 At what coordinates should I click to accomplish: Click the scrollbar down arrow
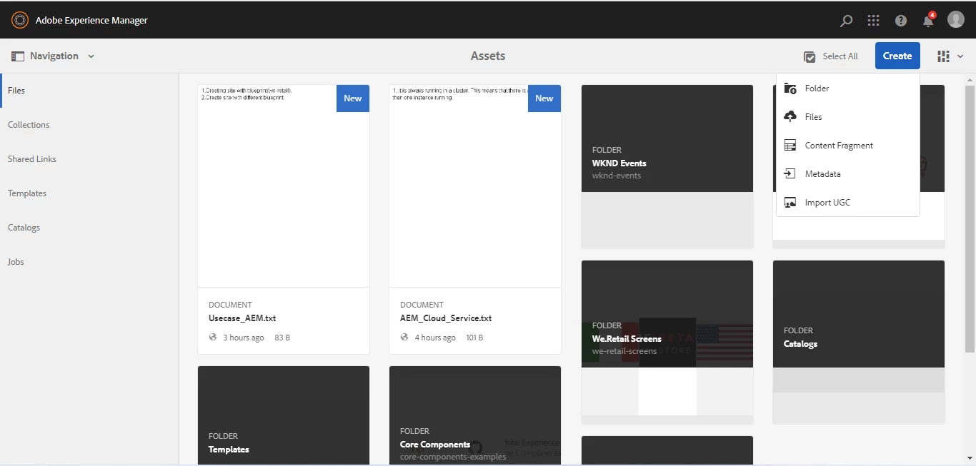970,458
